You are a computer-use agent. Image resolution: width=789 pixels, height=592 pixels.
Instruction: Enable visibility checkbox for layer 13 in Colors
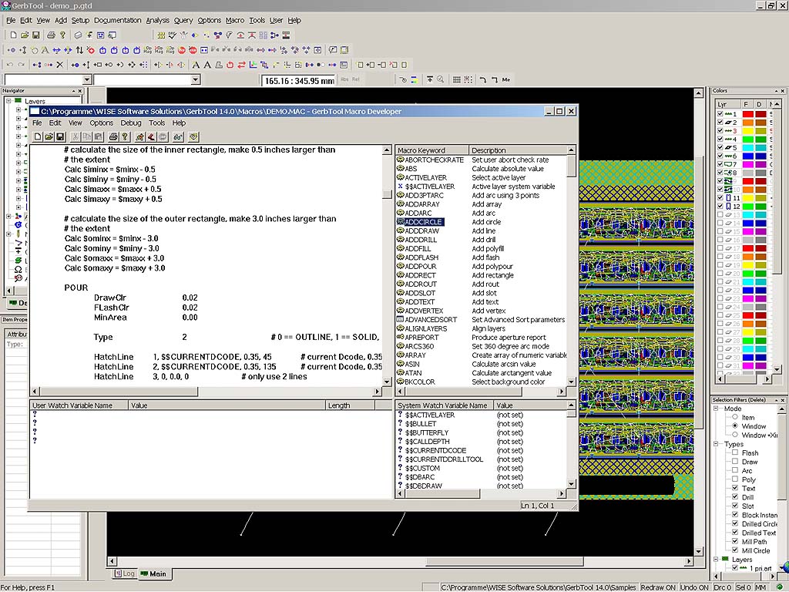tap(720, 215)
